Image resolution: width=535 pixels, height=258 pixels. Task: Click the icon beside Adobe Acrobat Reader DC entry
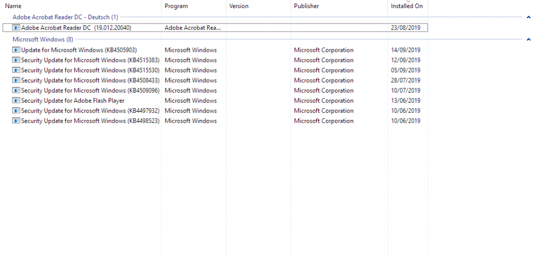pyautogui.click(x=16, y=27)
